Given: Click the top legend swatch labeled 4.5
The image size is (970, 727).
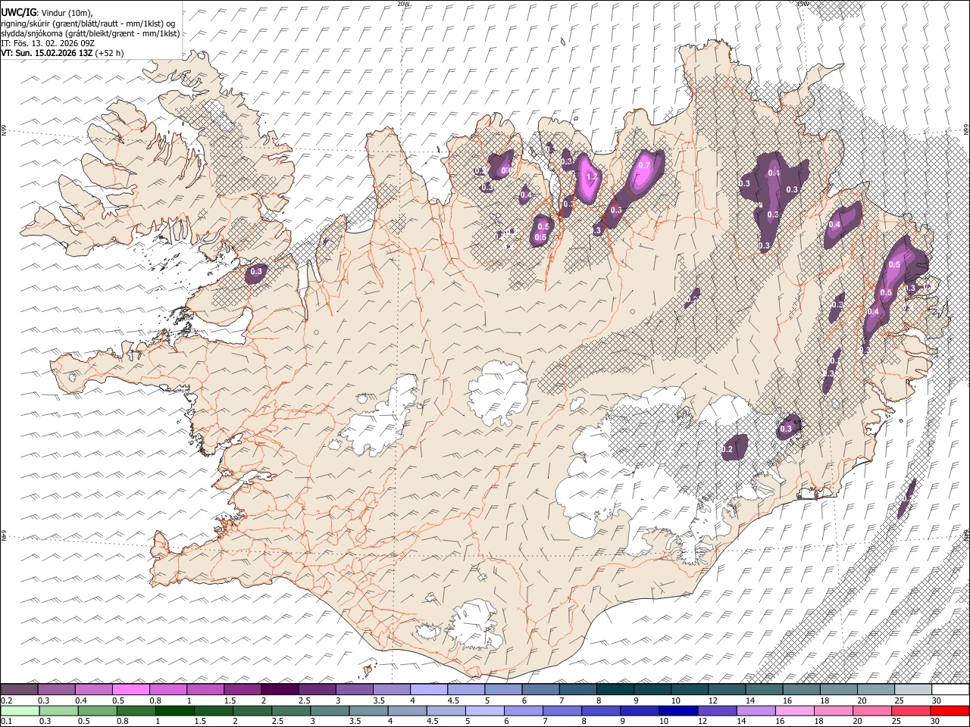Looking at the screenshot, I should 465,690.
